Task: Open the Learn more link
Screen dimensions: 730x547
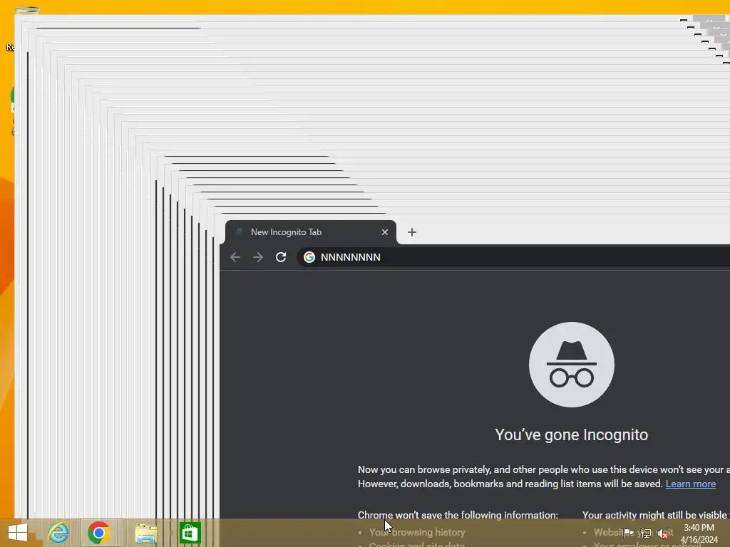Action: tap(690, 484)
